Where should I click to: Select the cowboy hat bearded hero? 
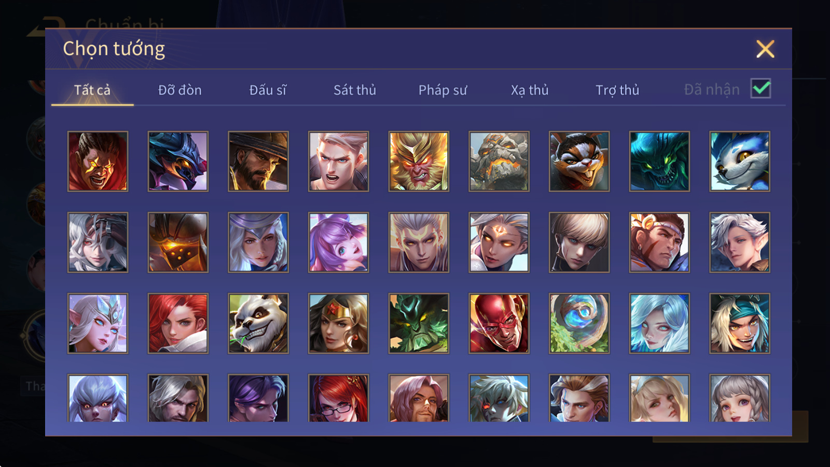(258, 161)
